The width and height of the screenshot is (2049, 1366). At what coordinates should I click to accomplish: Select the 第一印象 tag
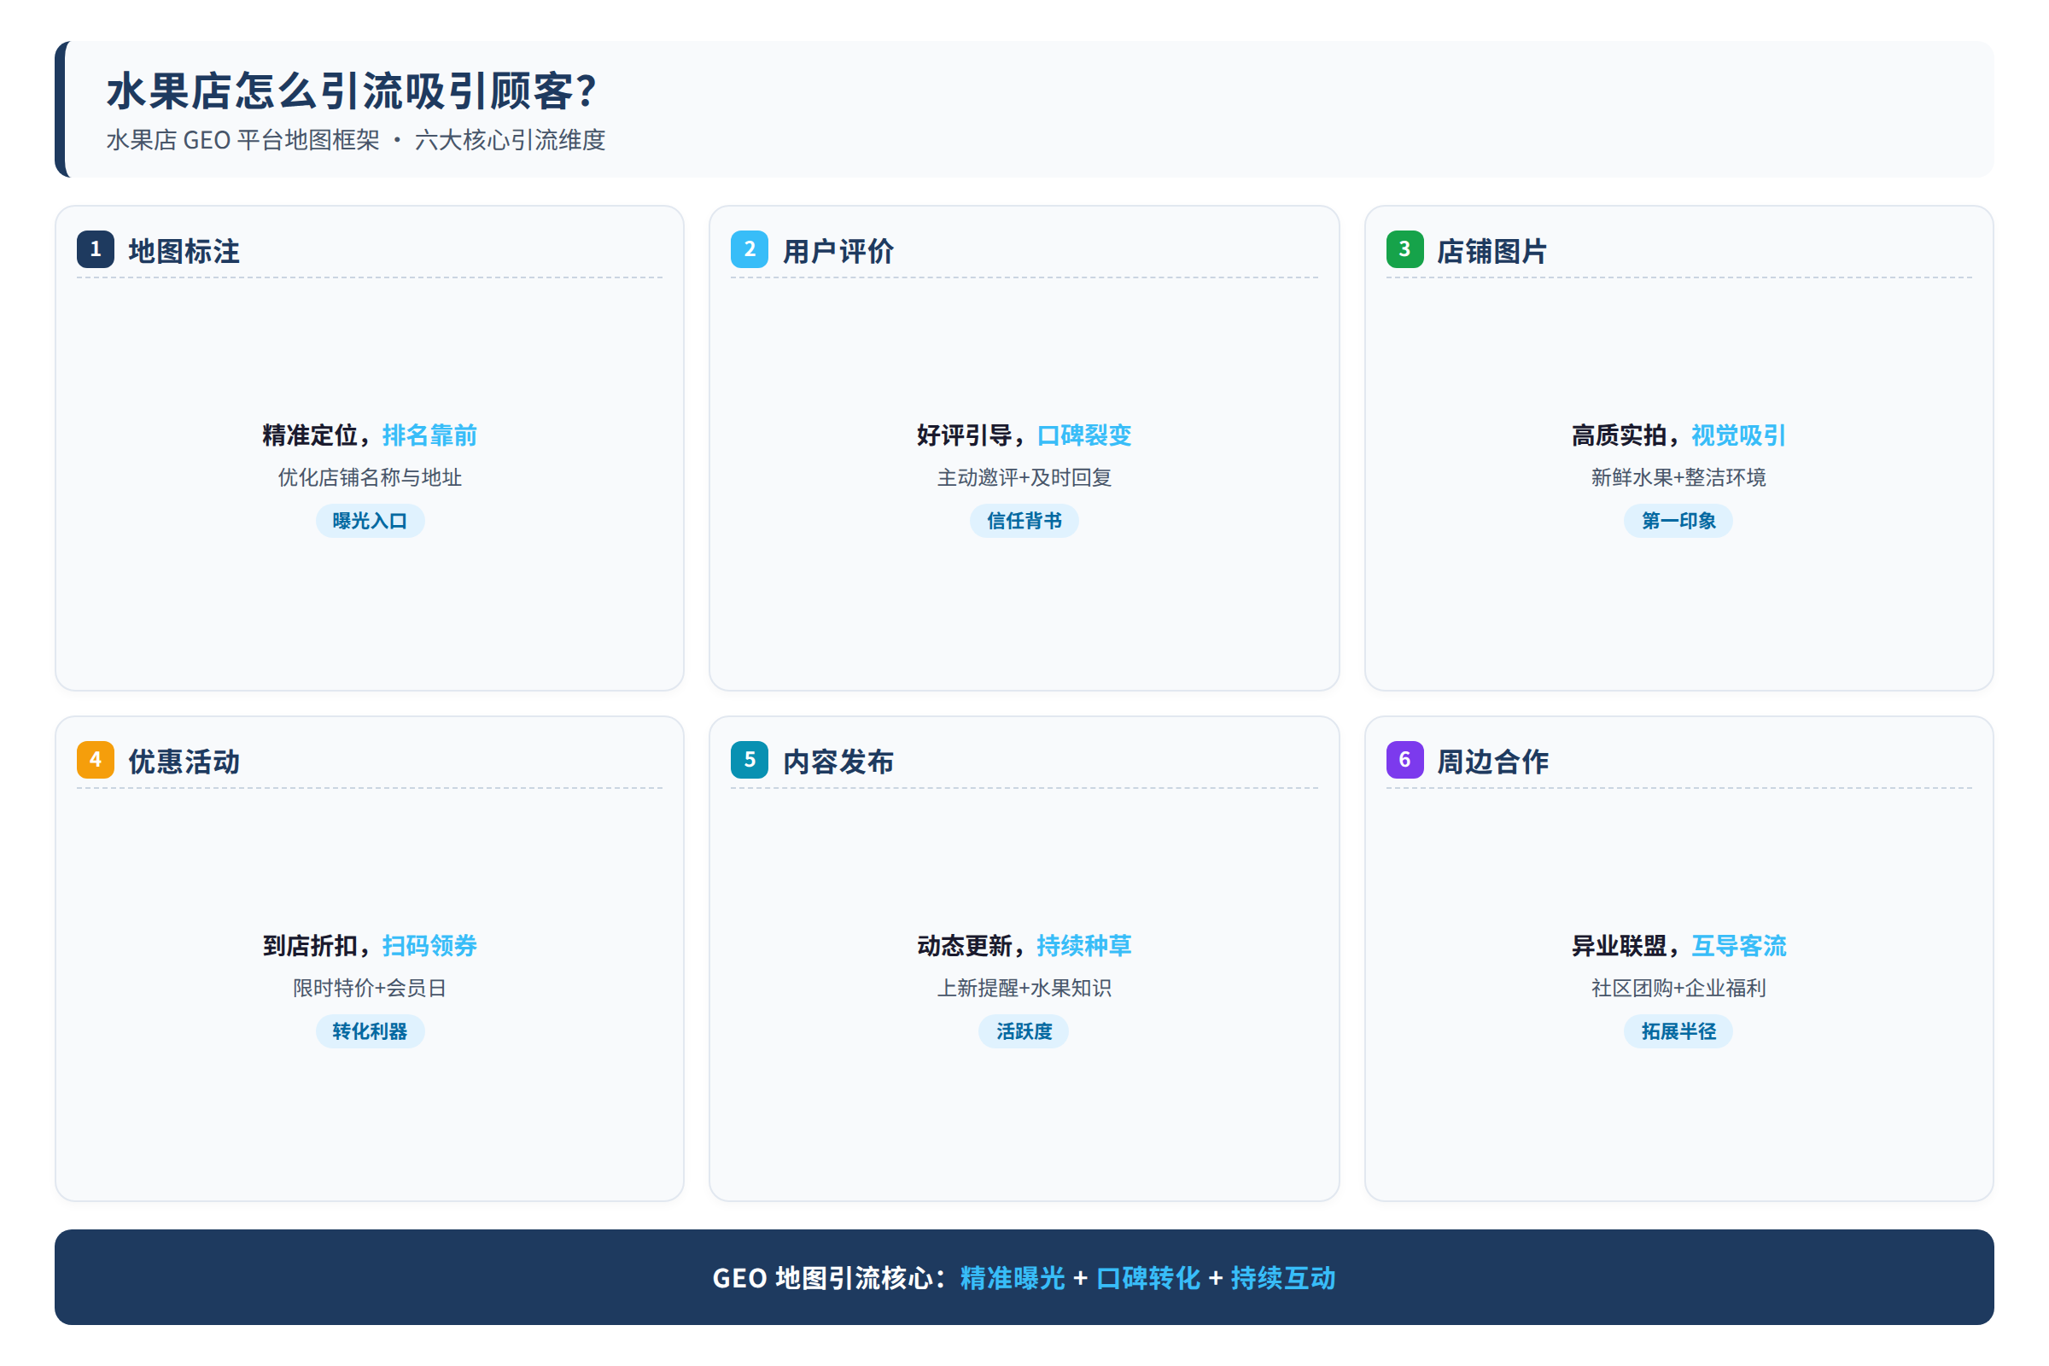1678,521
